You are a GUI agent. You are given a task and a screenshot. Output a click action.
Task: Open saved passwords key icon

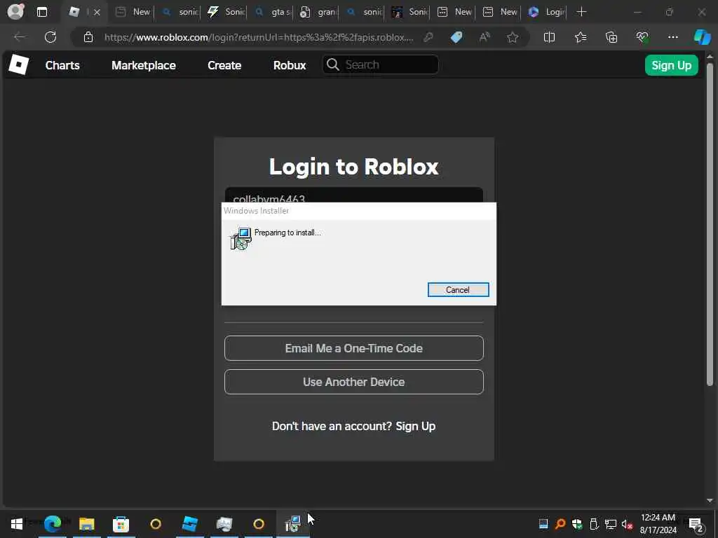point(428,37)
